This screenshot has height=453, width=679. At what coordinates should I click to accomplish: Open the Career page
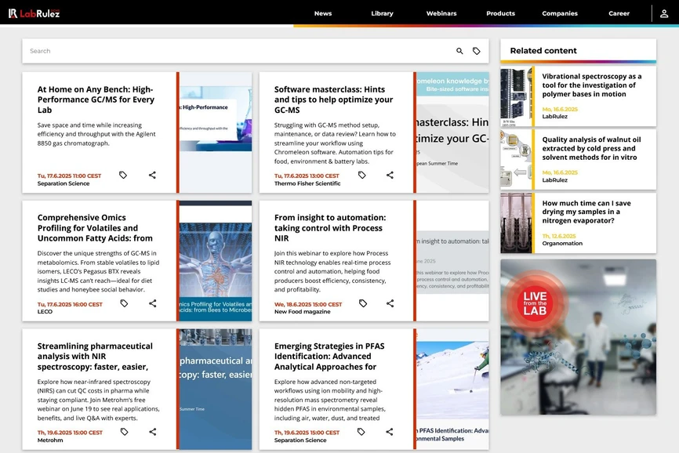(x=619, y=13)
